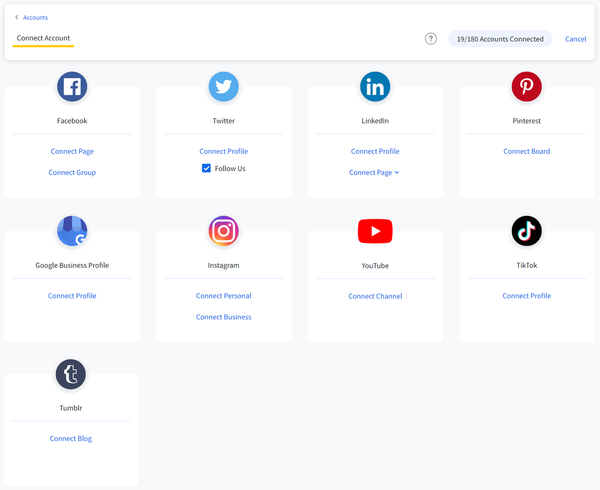Viewport: 600px width, 490px height.
Task: Connect a Facebook Page
Action: click(x=72, y=151)
